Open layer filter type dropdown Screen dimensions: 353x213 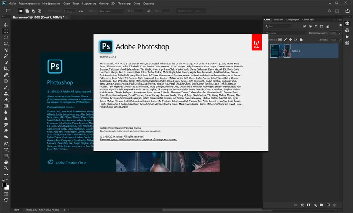(278, 26)
